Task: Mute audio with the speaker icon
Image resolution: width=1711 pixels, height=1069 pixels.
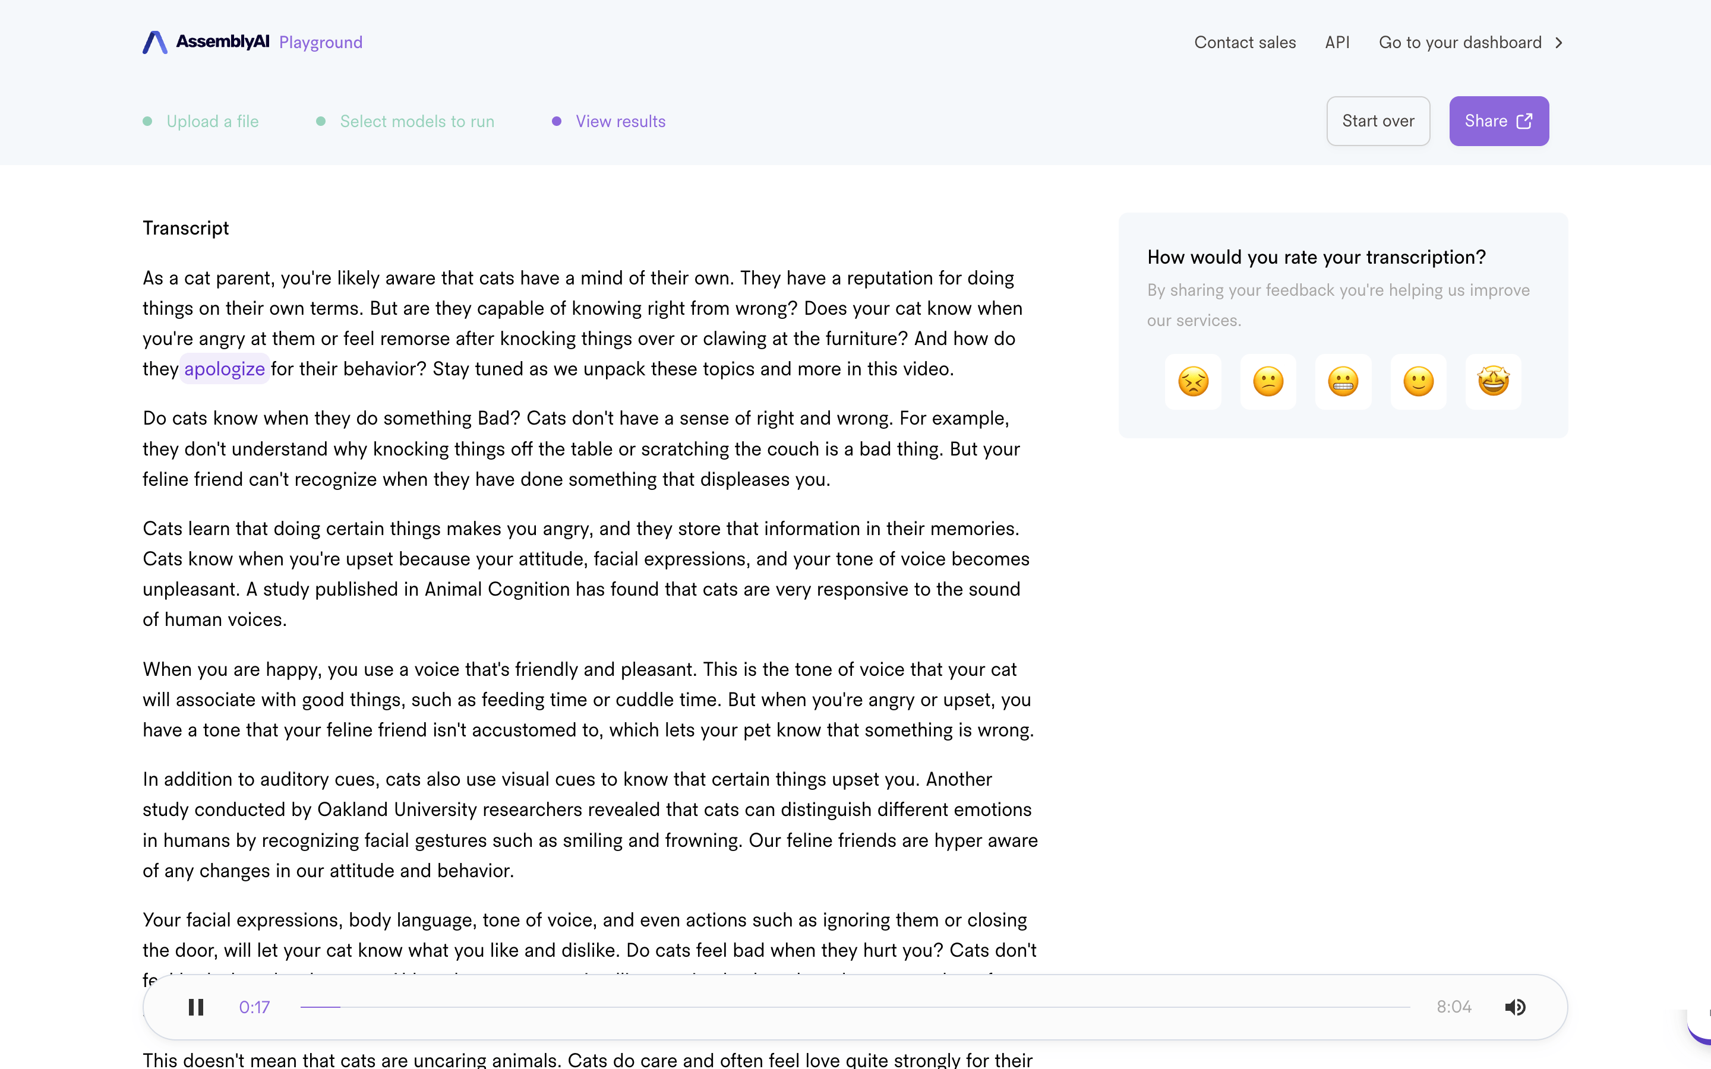Action: point(1514,1007)
